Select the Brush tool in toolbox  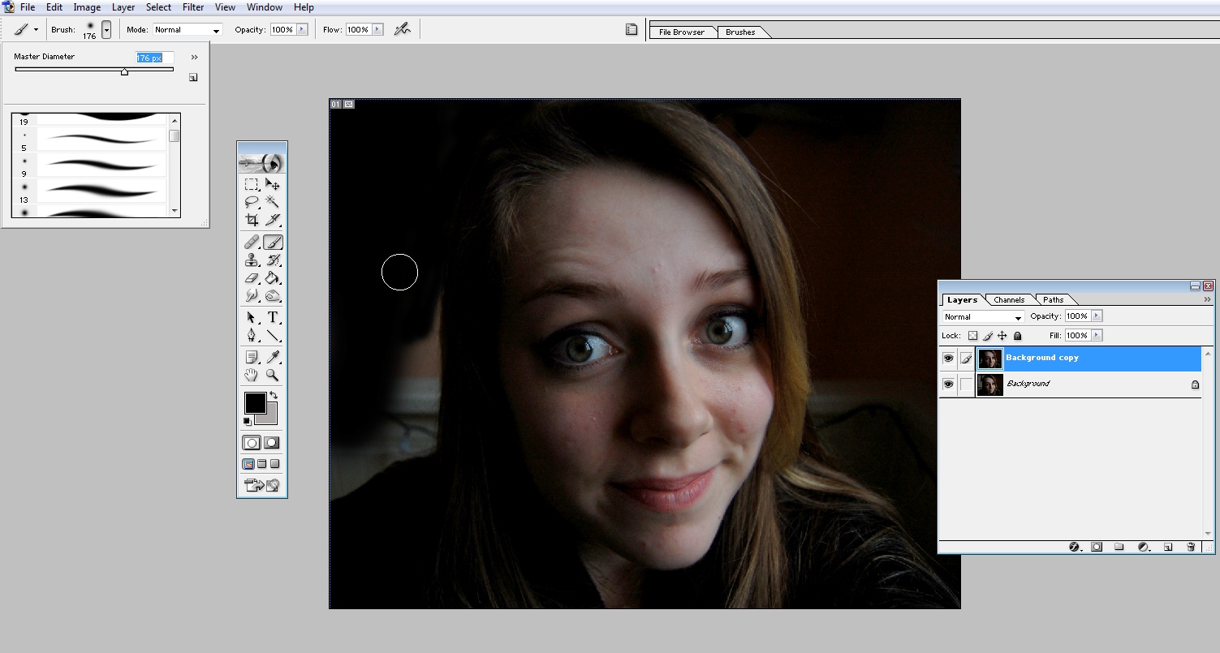(273, 243)
